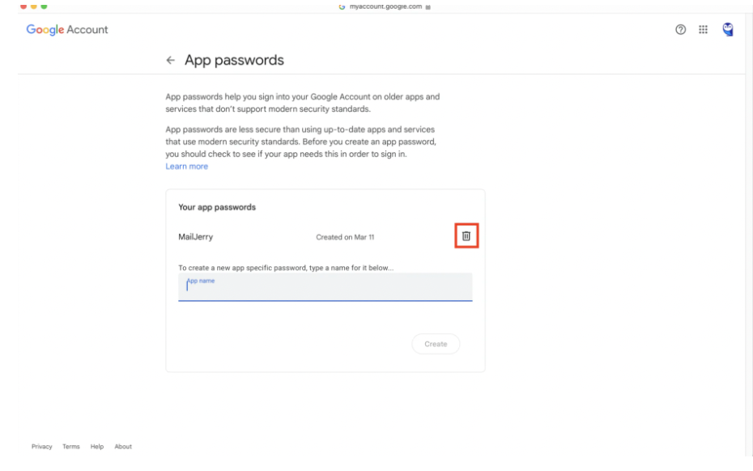
Task: Delete the MailJerry app password via trash icon
Action: tap(466, 235)
